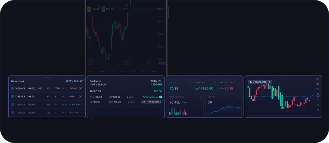The image size is (329, 143).
Task: Open Edit Protection for 18050 CE
Action: [151, 102]
